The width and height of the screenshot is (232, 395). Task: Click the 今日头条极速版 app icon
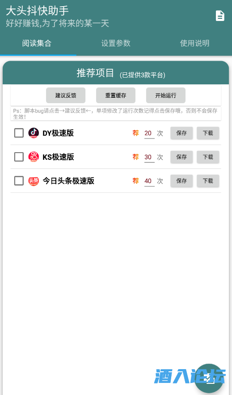(34, 181)
